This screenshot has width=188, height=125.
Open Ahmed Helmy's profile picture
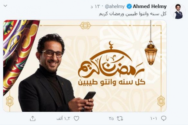pos(179,11)
